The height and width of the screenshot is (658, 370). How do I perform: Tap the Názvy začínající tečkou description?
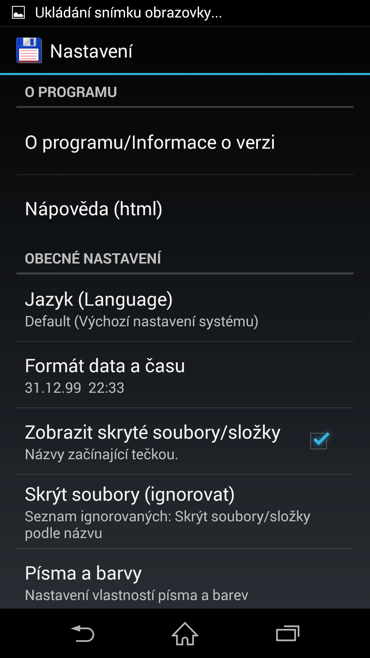pos(101,454)
